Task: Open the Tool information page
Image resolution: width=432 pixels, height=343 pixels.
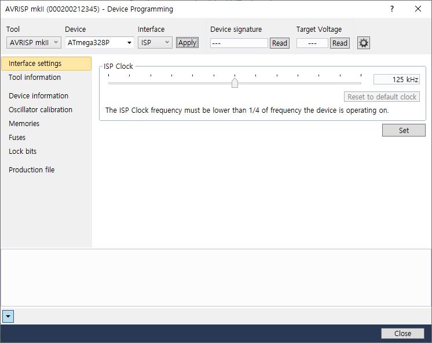Action: 35,78
